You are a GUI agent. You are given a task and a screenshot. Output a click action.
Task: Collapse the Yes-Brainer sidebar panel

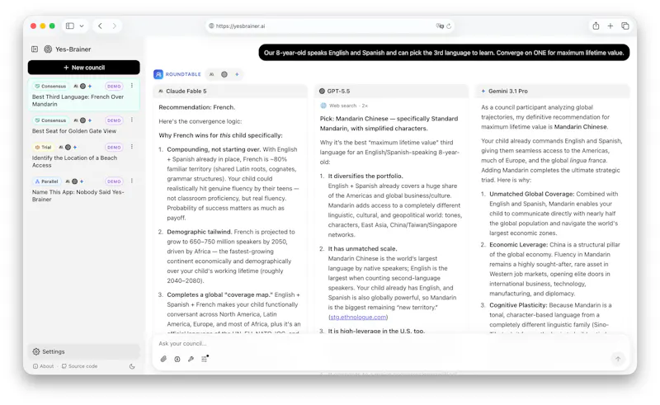(35, 49)
